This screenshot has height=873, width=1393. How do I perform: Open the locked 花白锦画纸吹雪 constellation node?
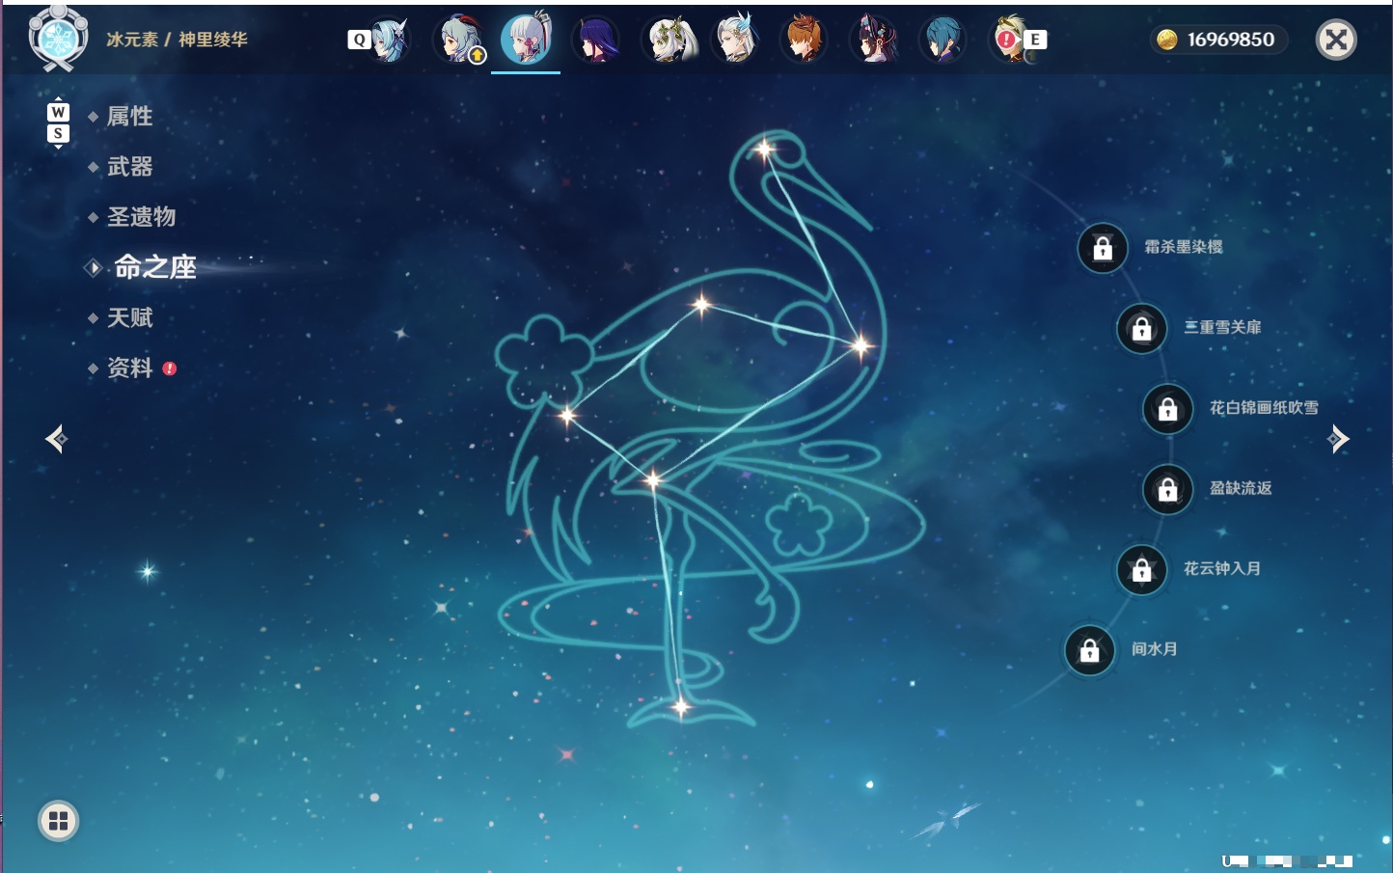[1168, 409]
